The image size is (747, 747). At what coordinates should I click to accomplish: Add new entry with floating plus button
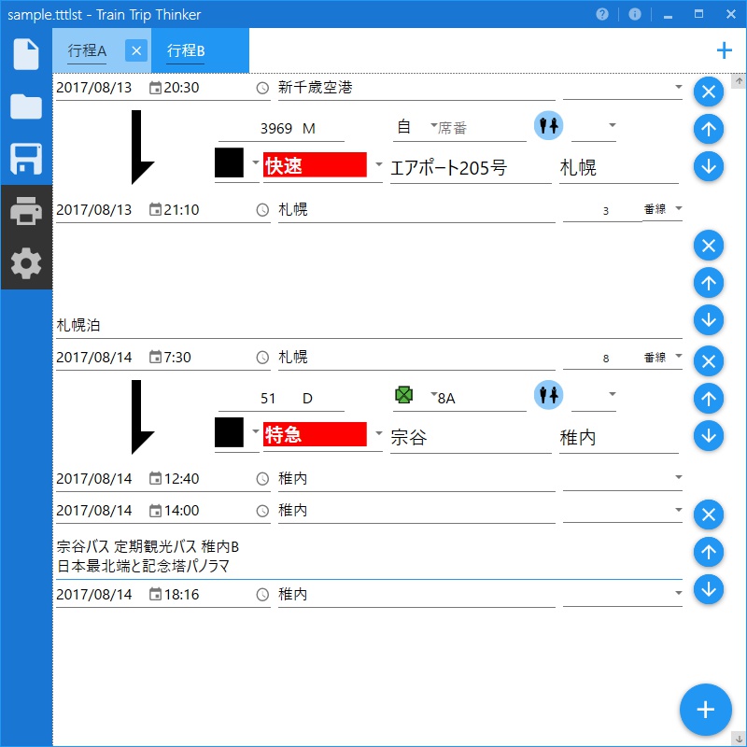(706, 710)
